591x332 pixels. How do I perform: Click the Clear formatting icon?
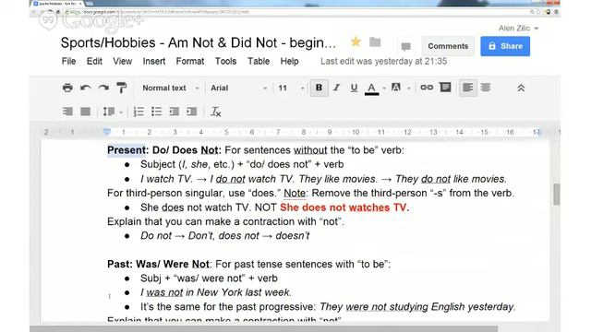point(215,112)
